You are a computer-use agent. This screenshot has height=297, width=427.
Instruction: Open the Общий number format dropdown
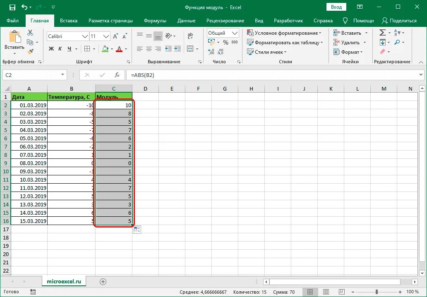coord(235,33)
